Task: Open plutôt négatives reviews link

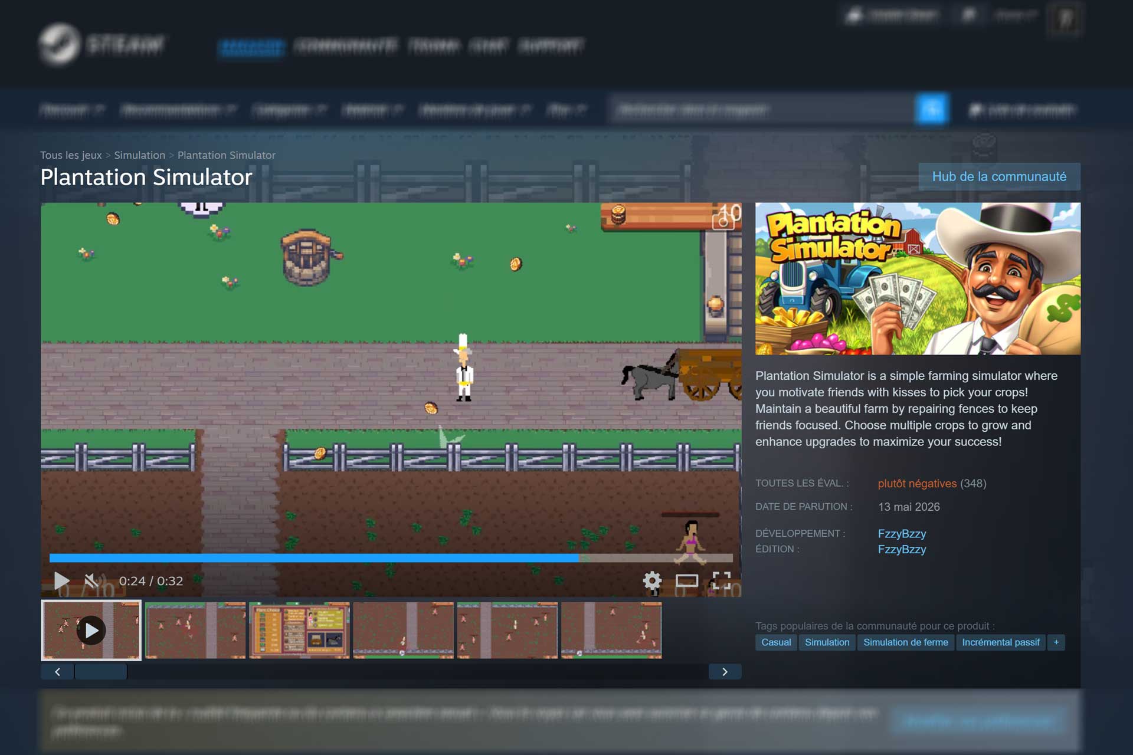Action: (917, 484)
